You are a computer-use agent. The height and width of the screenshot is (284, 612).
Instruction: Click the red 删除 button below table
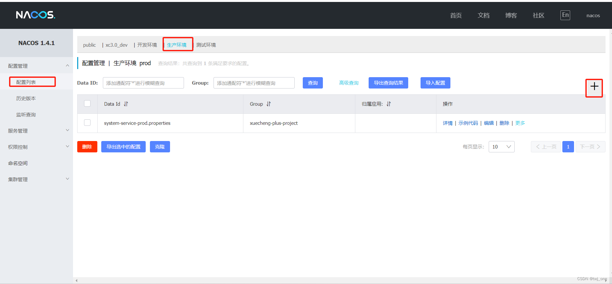87,147
